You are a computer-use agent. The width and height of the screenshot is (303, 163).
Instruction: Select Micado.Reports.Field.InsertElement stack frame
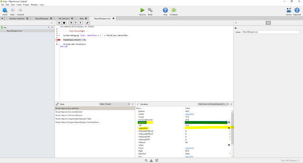click(x=69, y=115)
